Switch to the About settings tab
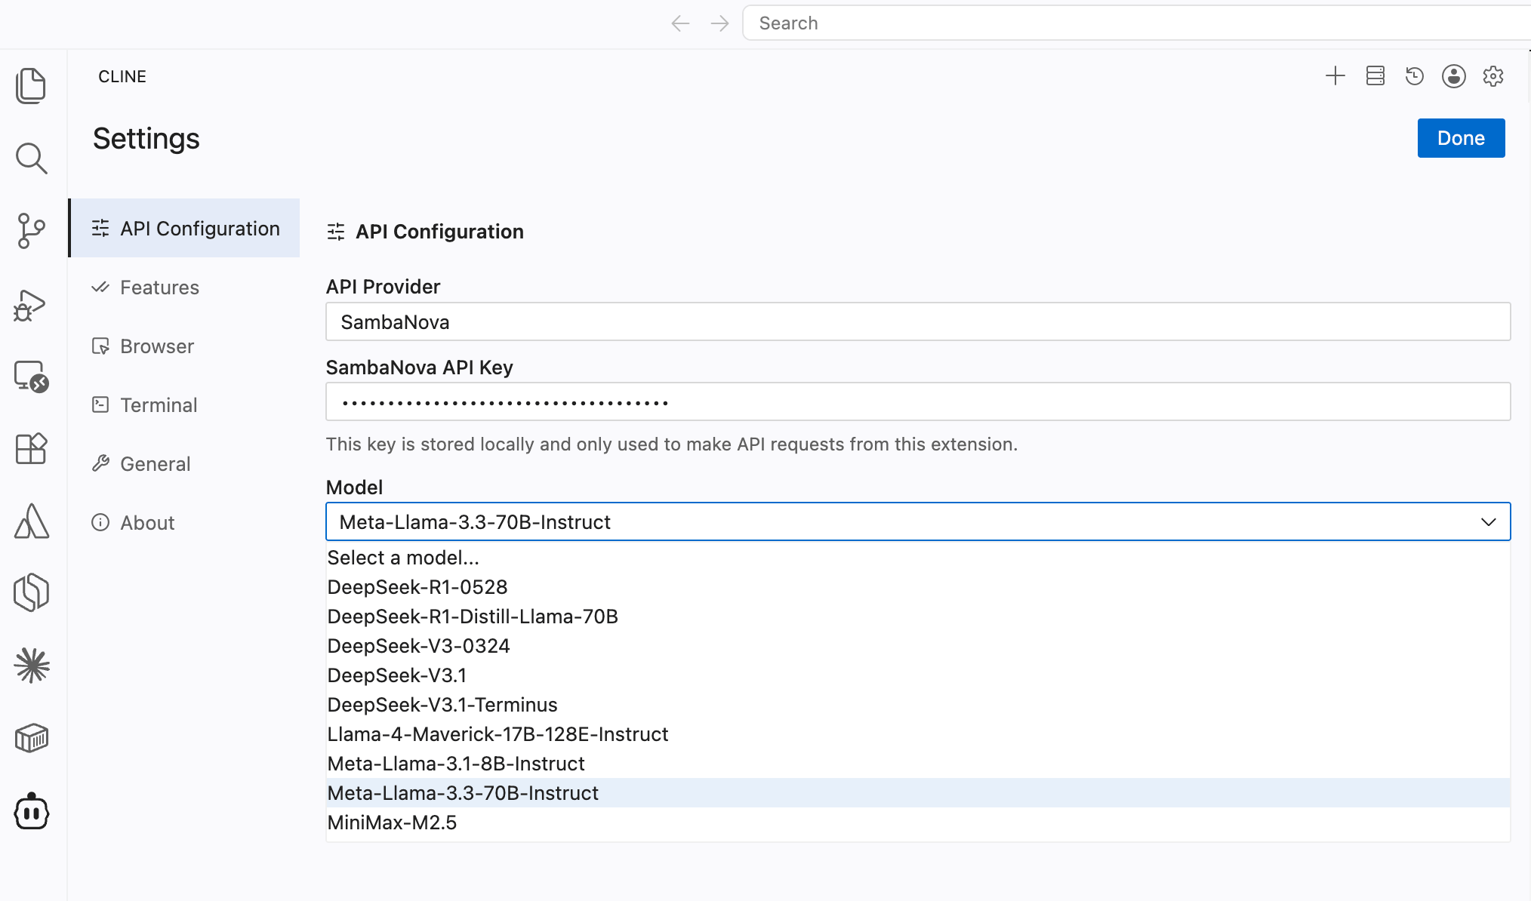The width and height of the screenshot is (1531, 901). pyautogui.click(x=185, y=522)
